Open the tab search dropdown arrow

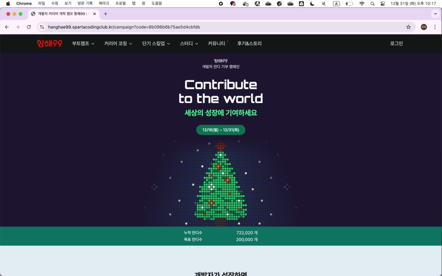point(435,14)
